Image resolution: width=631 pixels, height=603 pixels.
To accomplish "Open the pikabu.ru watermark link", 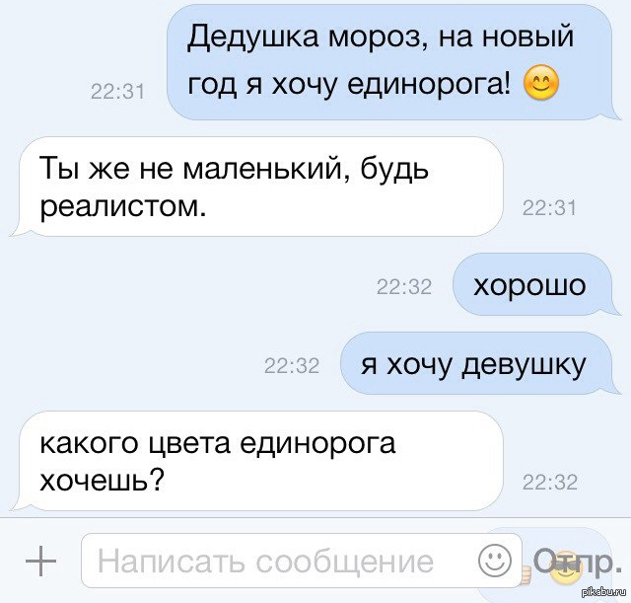I will coord(604,592).
